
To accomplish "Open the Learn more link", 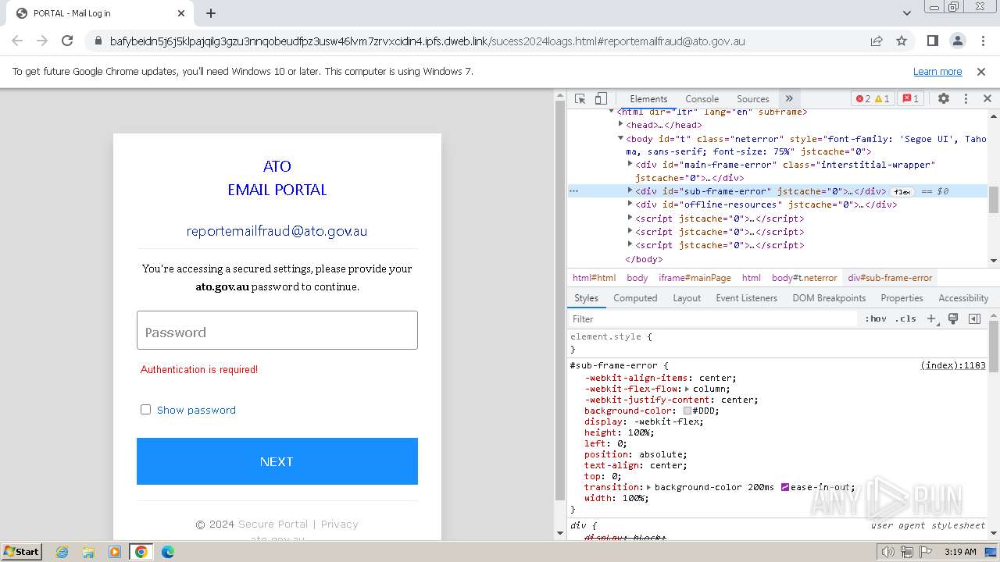I will (x=937, y=71).
